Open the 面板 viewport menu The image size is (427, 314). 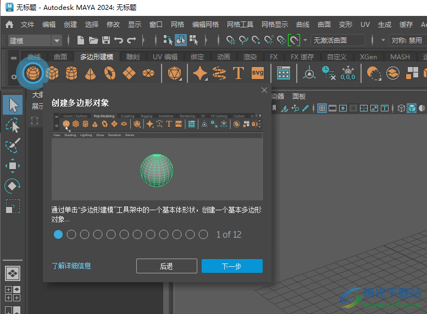299,96
